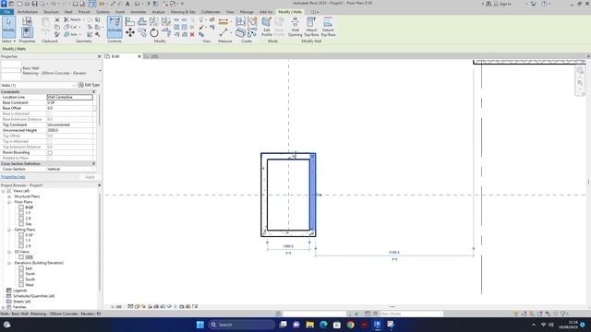Click the Save icon in quick access toolbar
591x332 pixels.
[x=34, y=4]
